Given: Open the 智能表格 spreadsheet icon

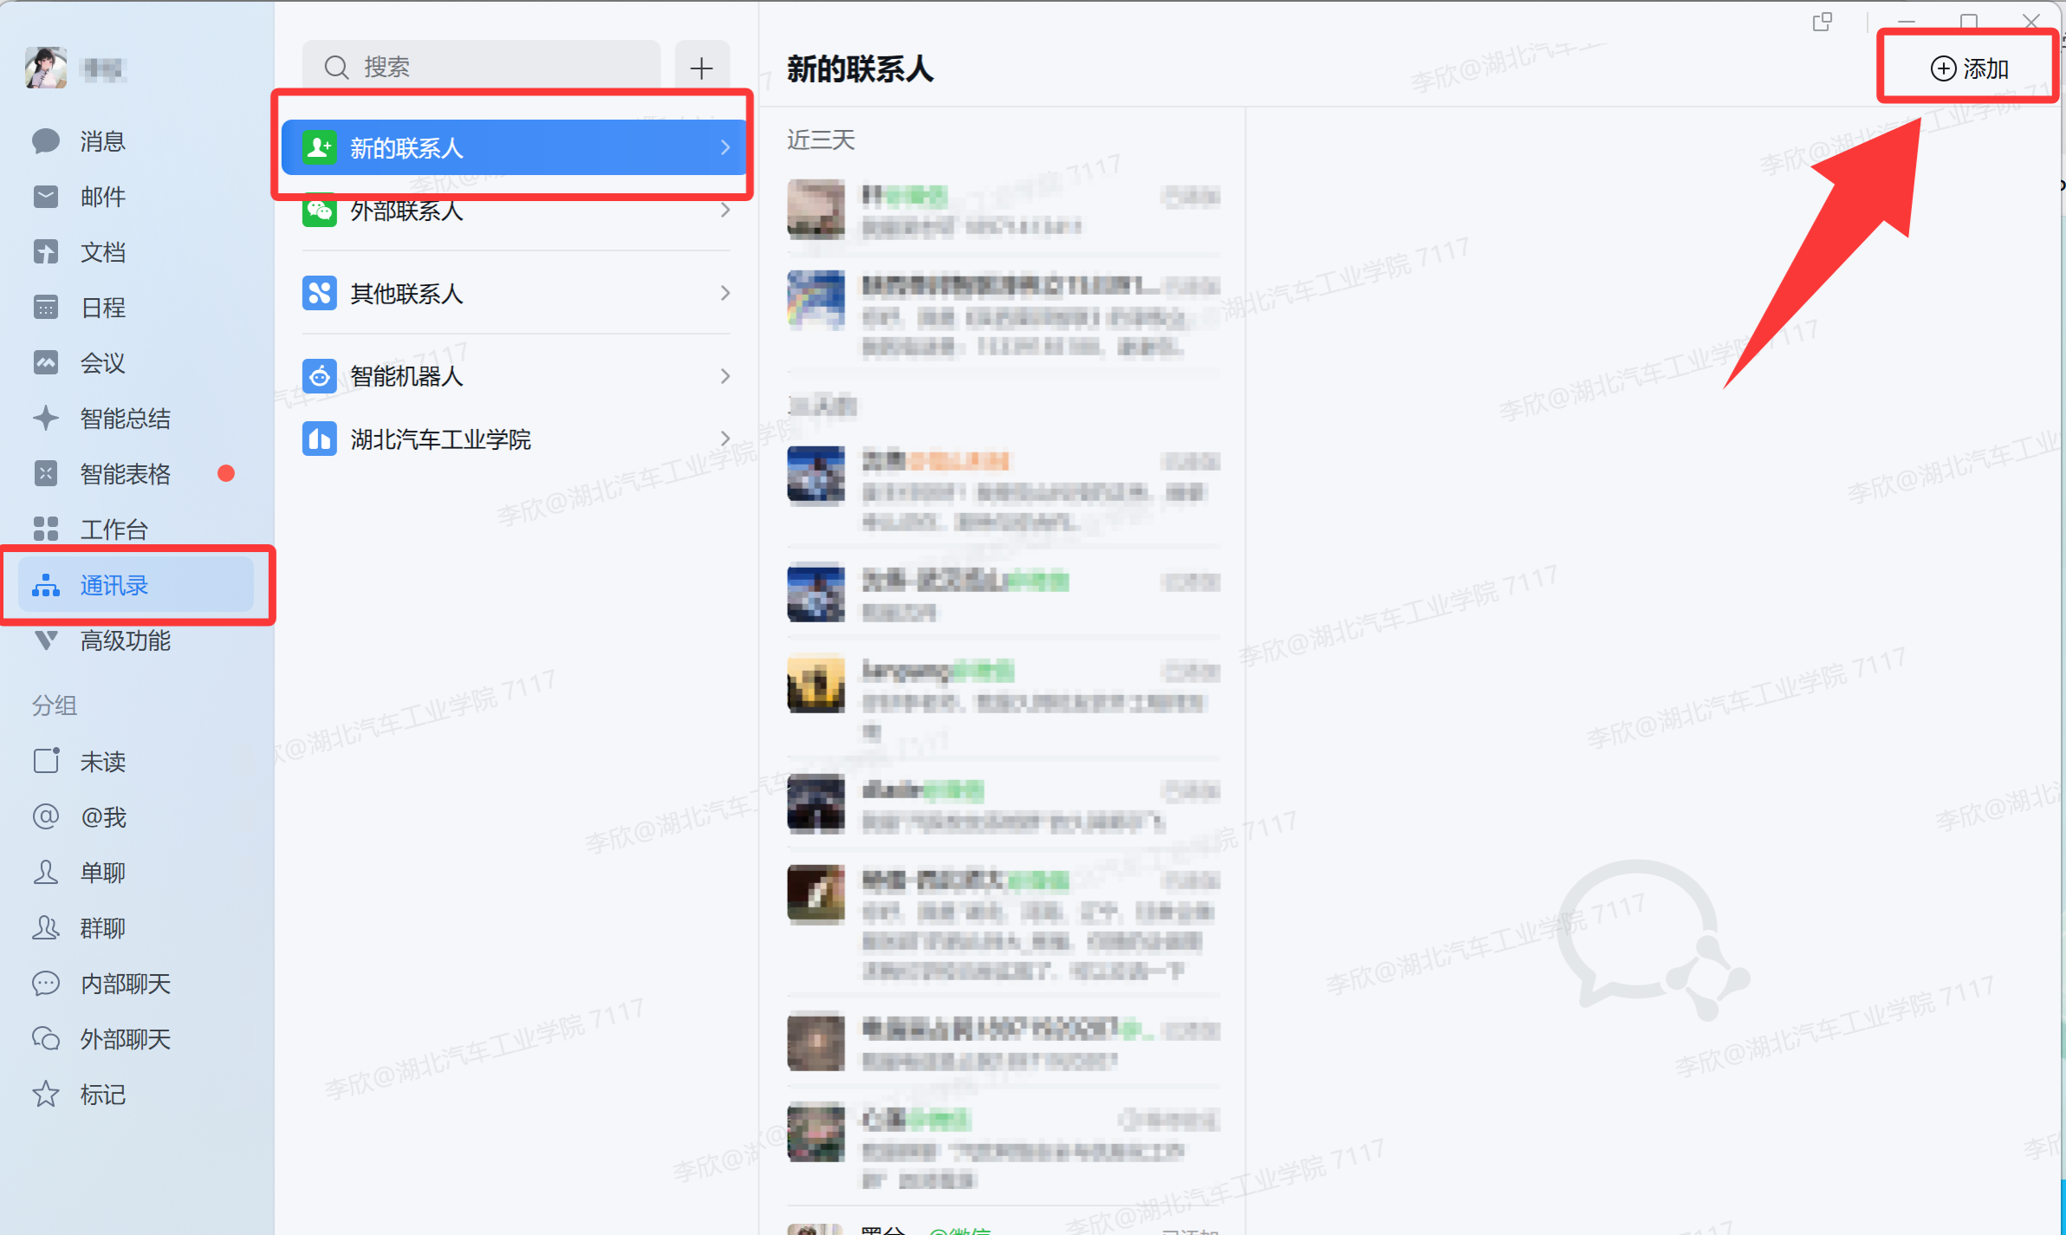Looking at the screenshot, I should [46, 474].
